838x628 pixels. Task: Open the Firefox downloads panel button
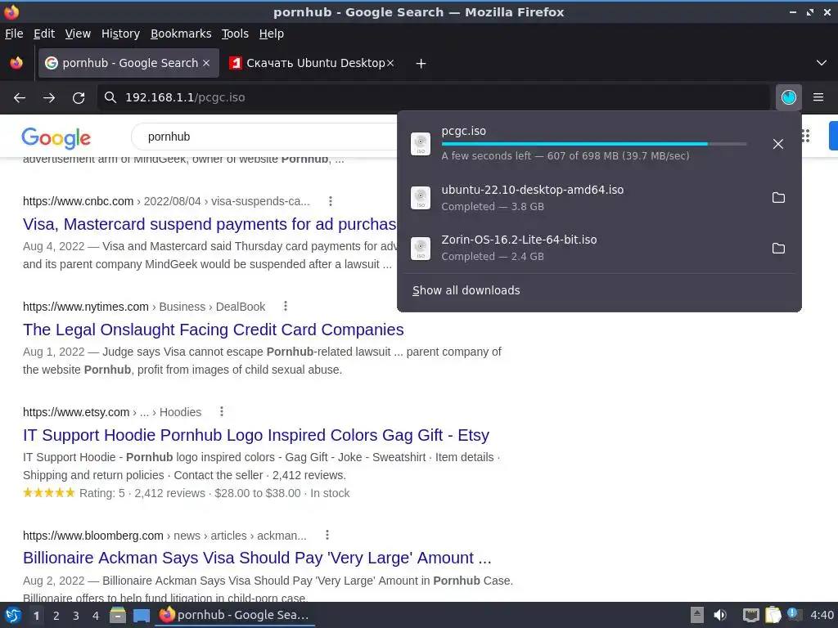788,97
